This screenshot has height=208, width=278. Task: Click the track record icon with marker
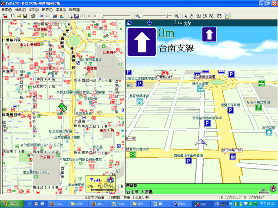click(70, 16)
